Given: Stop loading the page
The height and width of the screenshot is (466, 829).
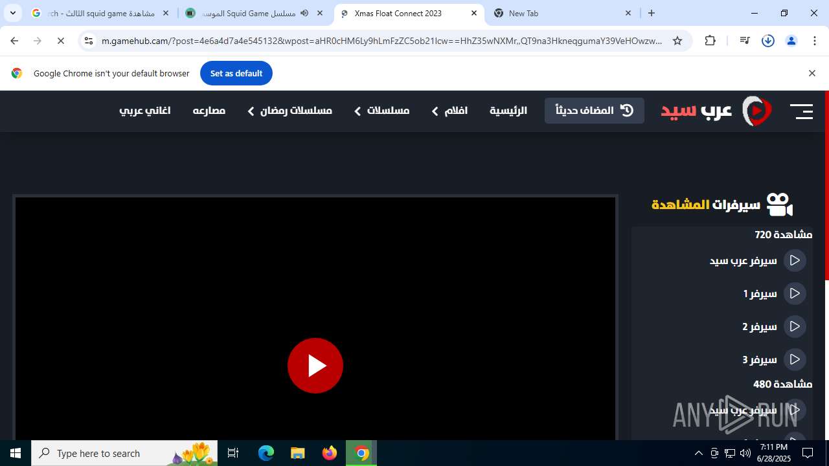Looking at the screenshot, I should [61, 41].
